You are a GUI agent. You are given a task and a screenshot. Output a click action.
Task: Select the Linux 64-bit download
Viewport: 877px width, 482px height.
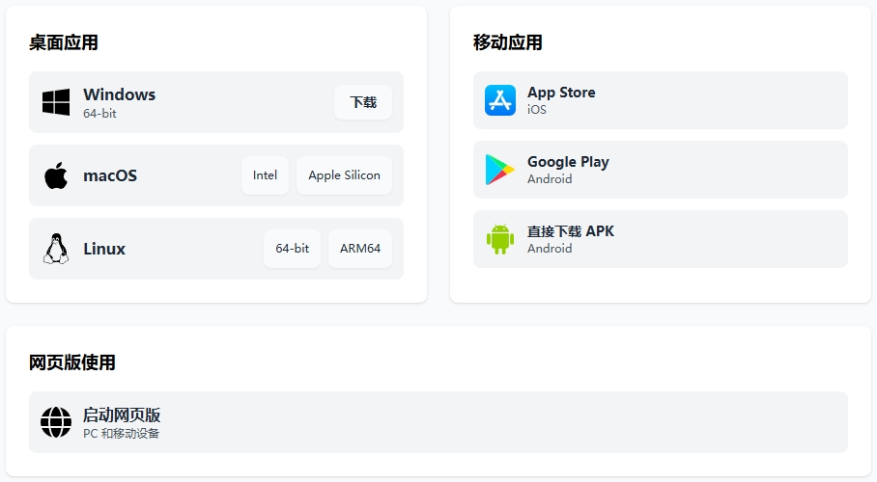coord(292,249)
